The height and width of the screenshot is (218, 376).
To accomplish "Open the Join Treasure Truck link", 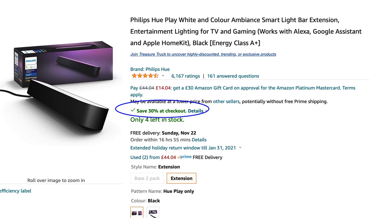I will [203, 54].
